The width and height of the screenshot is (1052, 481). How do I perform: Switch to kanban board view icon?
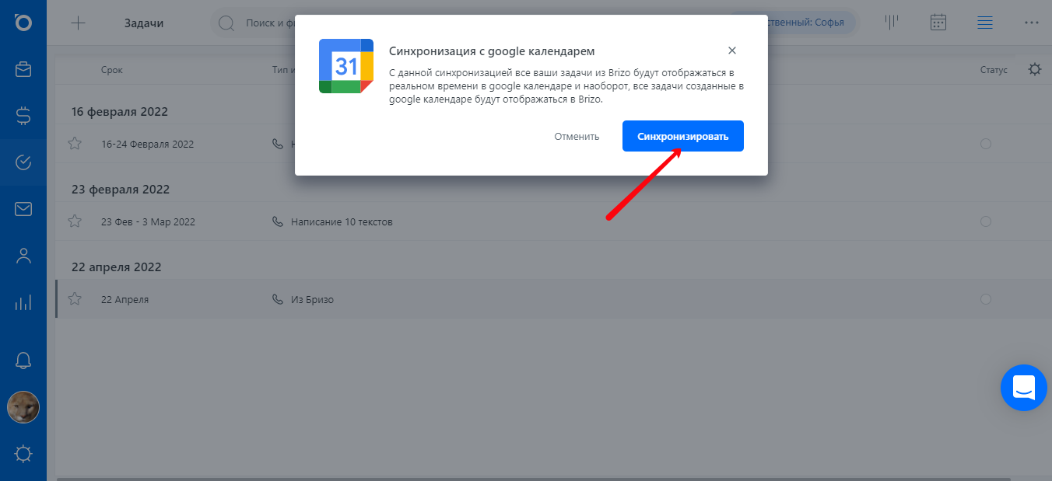pyautogui.click(x=892, y=23)
